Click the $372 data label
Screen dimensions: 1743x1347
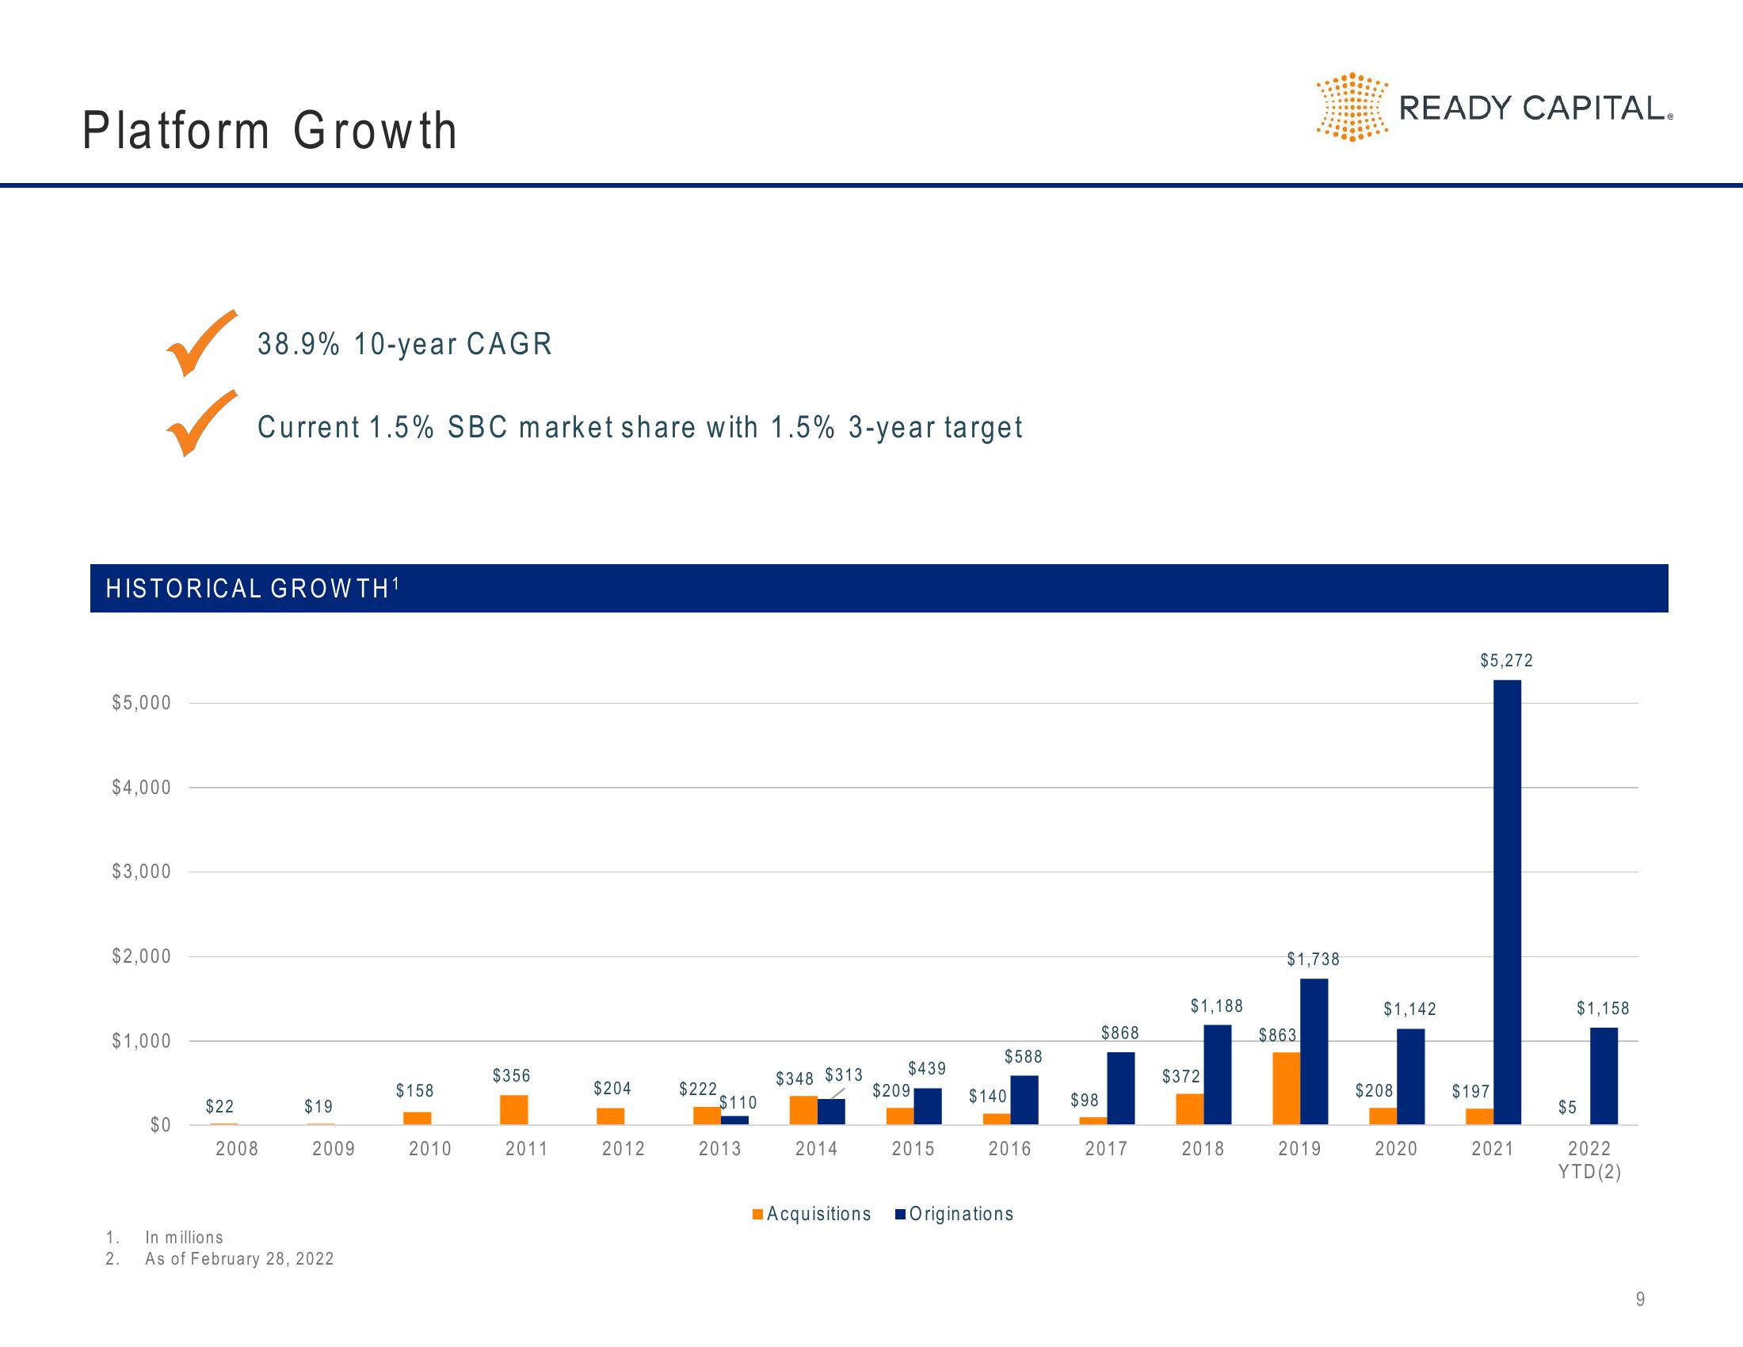tap(1181, 1077)
